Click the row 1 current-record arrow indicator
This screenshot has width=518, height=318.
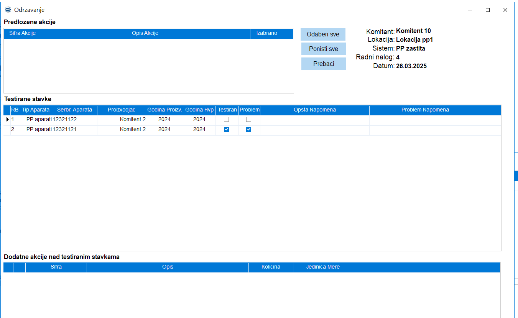click(x=7, y=120)
